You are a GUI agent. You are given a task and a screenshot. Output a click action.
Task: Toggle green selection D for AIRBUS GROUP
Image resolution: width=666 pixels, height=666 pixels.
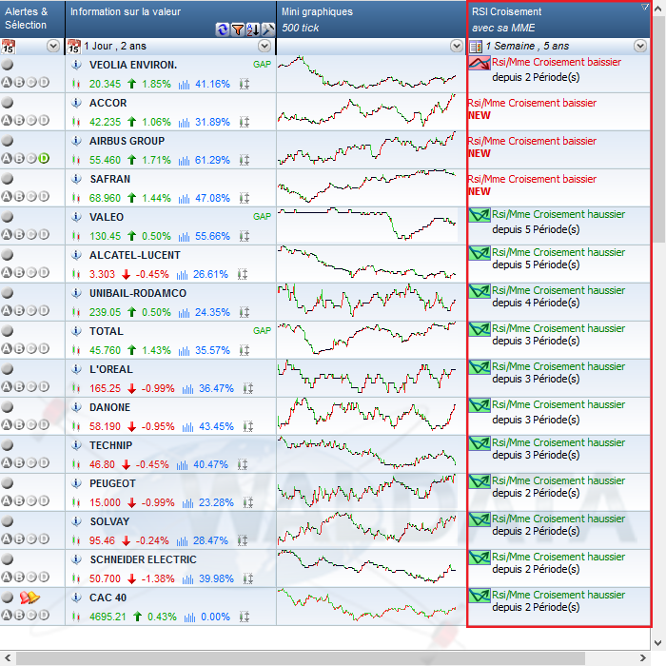pos(44,159)
